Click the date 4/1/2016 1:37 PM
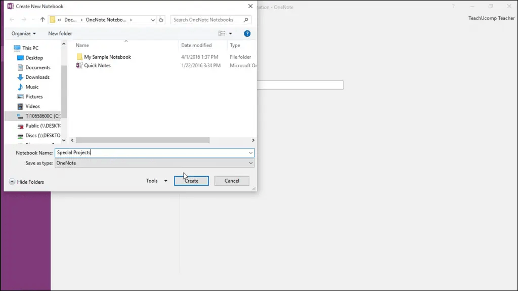The image size is (518, 291). pos(199,57)
